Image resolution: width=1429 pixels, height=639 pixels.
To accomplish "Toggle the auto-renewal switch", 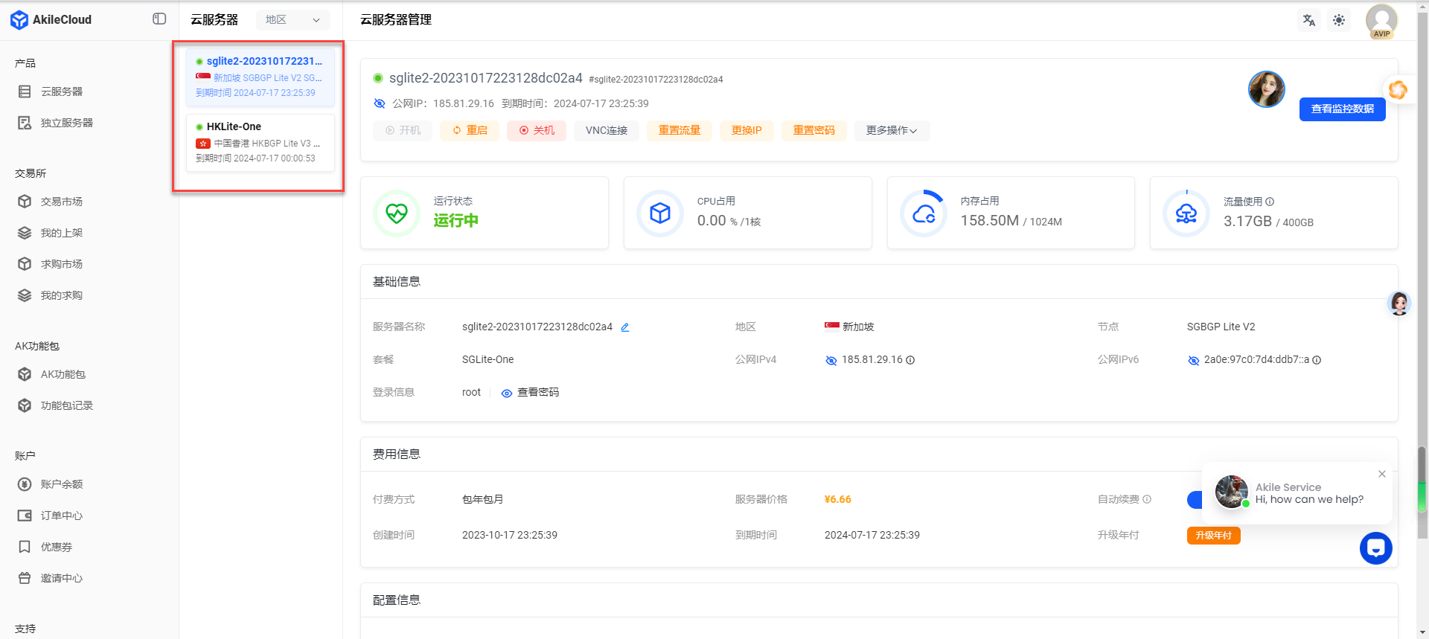I will (x=1195, y=499).
